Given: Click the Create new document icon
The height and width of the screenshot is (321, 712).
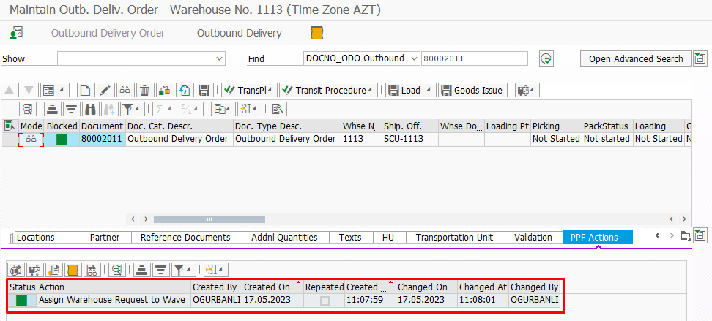Looking at the screenshot, I should [86, 90].
